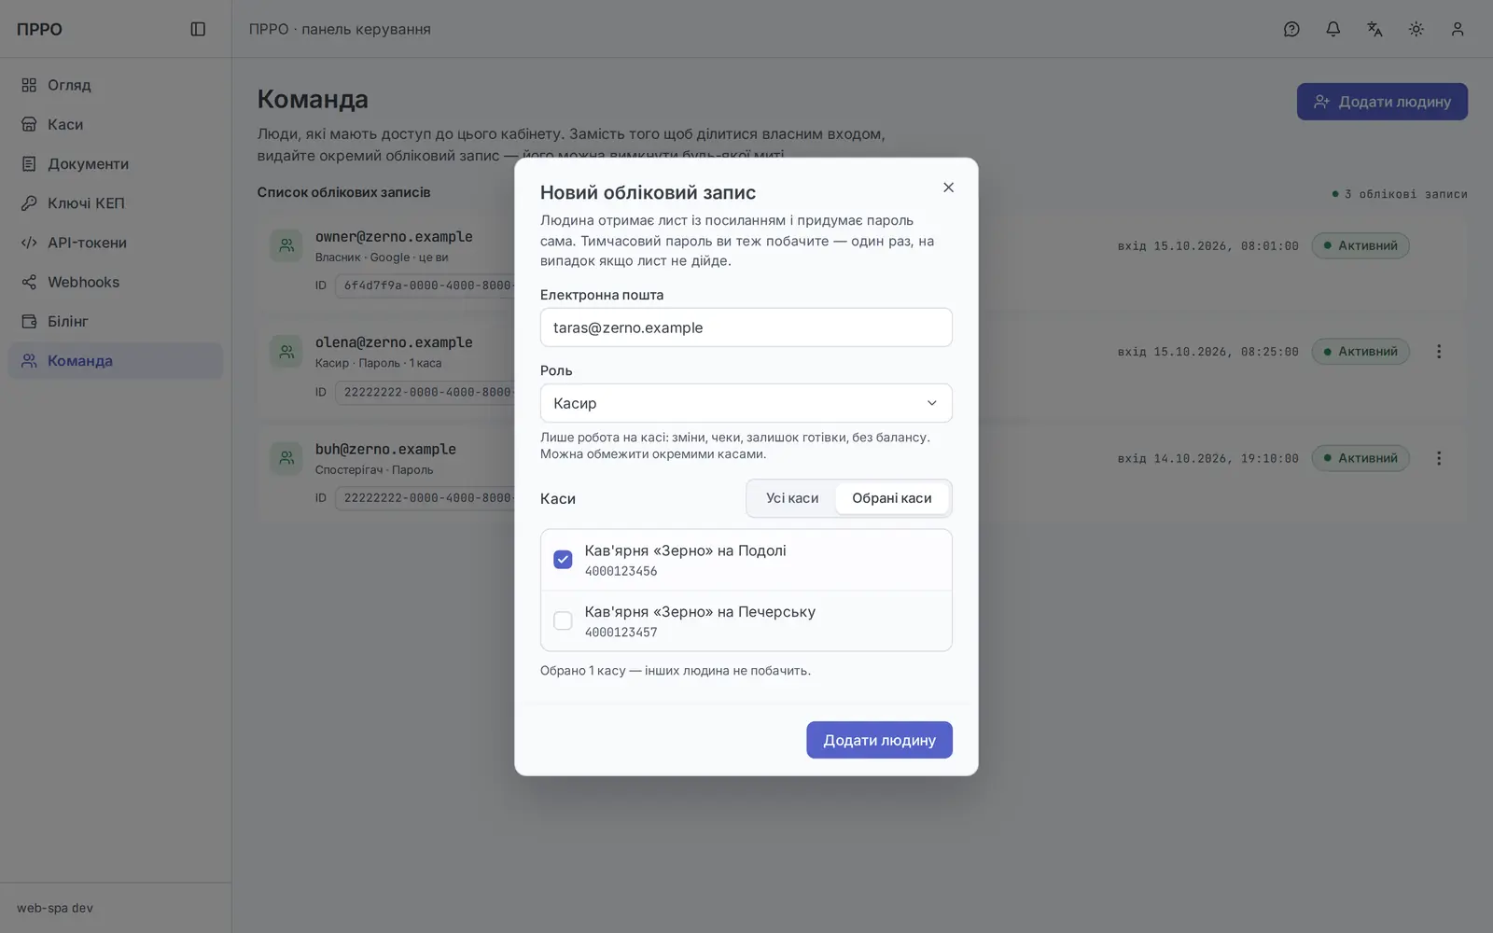Screen dimensions: 1493x933
Task: Click the Активний badge for olena@zerno.example
Action: coord(1360,352)
